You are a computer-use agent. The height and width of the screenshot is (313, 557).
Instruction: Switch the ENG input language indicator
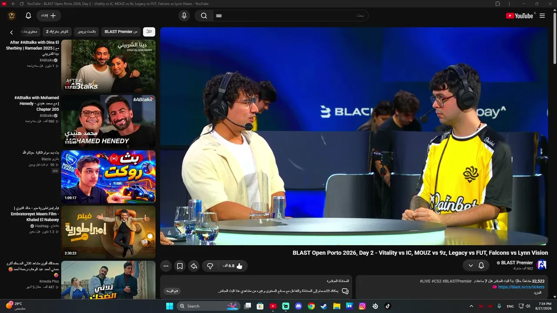coord(510,306)
